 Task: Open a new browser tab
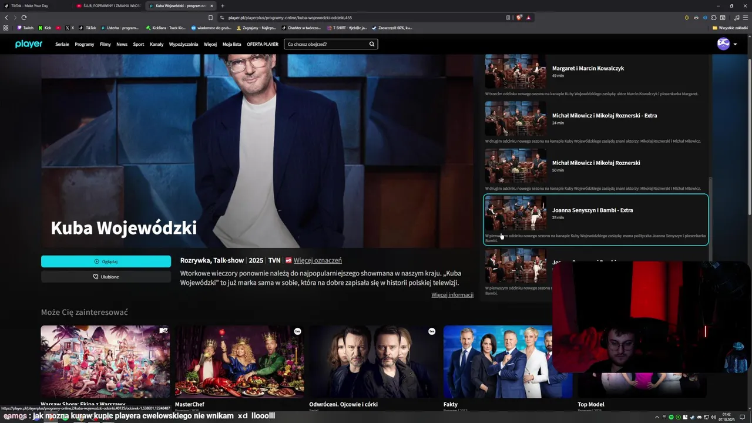click(x=223, y=6)
